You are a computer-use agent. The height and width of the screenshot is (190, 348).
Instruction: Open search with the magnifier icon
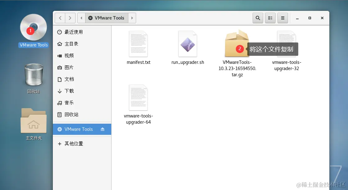click(x=258, y=18)
